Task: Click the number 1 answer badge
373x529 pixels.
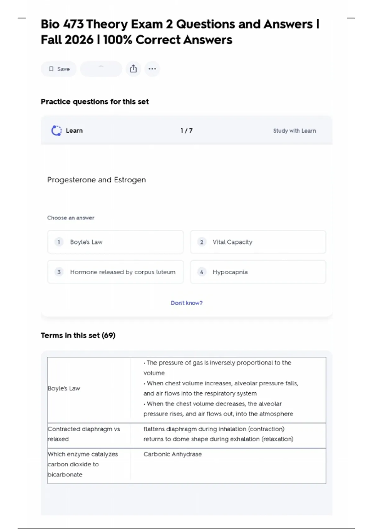Action: [x=59, y=242]
